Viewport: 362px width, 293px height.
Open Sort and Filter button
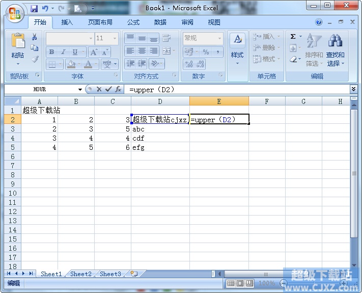(x=314, y=50)
